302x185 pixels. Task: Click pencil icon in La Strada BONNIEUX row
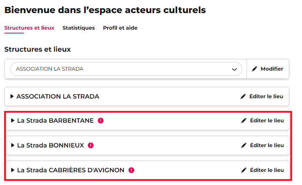pyautogui.click(x=244, y=145)
